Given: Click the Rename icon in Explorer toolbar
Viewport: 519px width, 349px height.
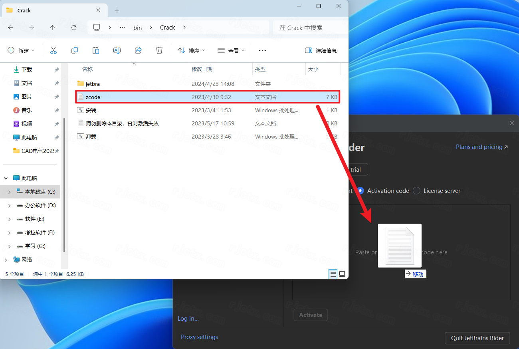Looking at the screenshot, I should 117,50.
